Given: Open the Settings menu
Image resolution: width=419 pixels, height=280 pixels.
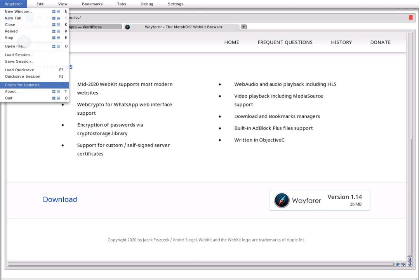Looking at the screenshot, I should [176, 4].
